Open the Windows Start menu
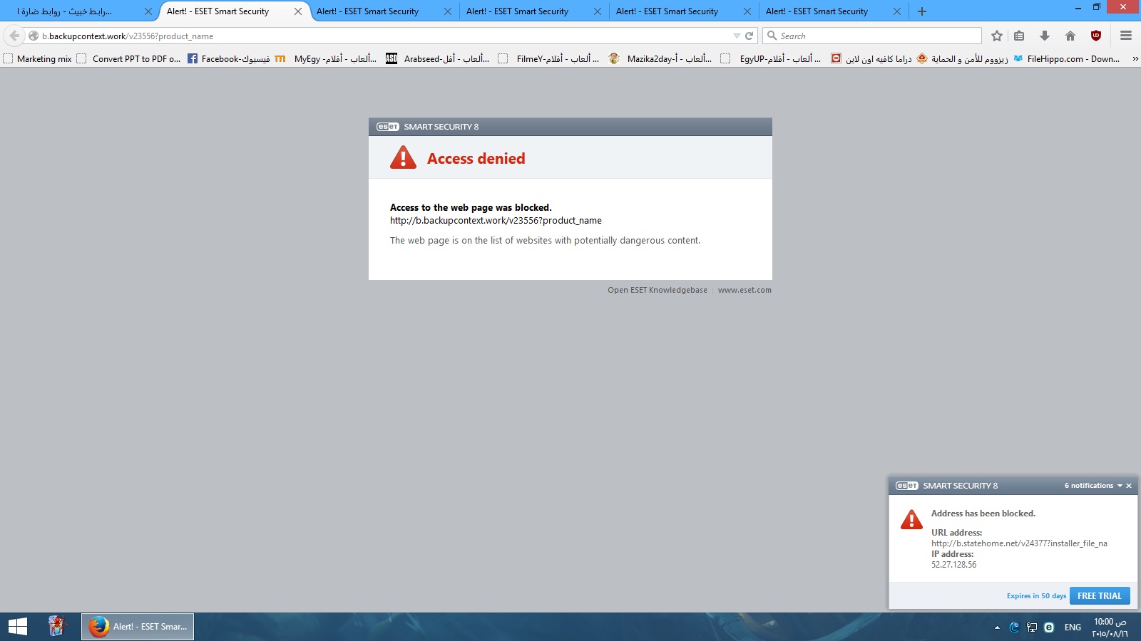Viewport: 1141px width, 641px height. coord(18,627)
